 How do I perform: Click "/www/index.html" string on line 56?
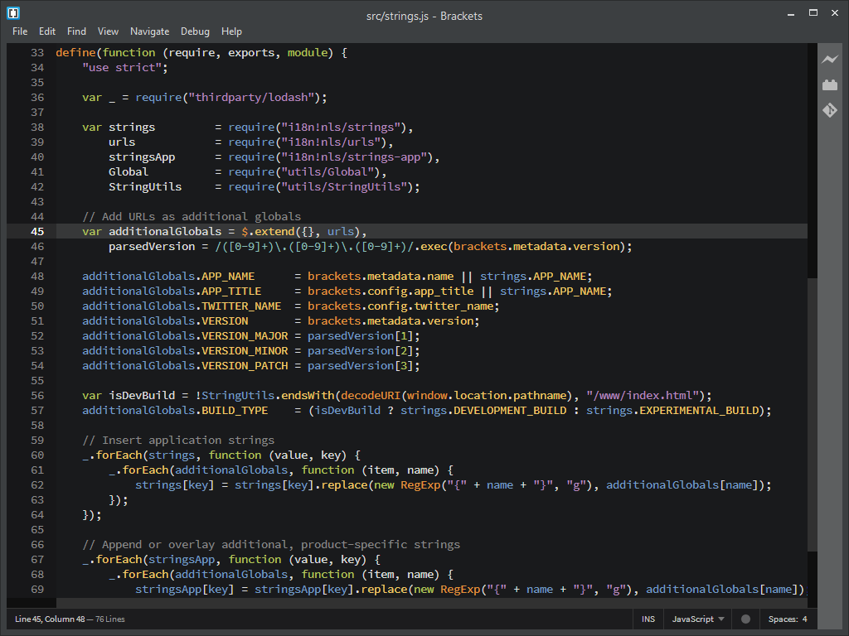coord(643,395)
